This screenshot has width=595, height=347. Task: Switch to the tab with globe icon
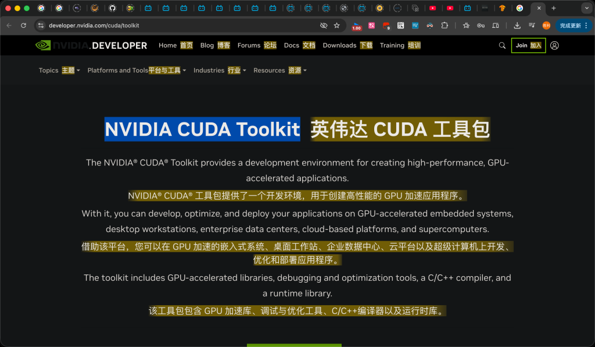(x=344, y=8)
